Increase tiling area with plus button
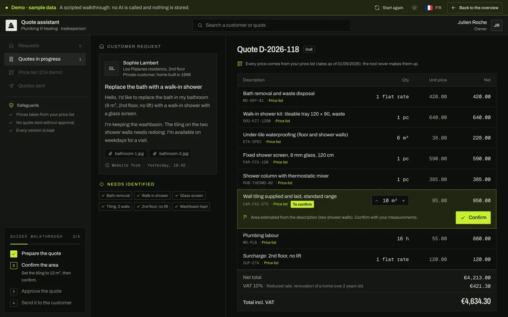Viewport: 508px width, 317px height. click(404, 201)
